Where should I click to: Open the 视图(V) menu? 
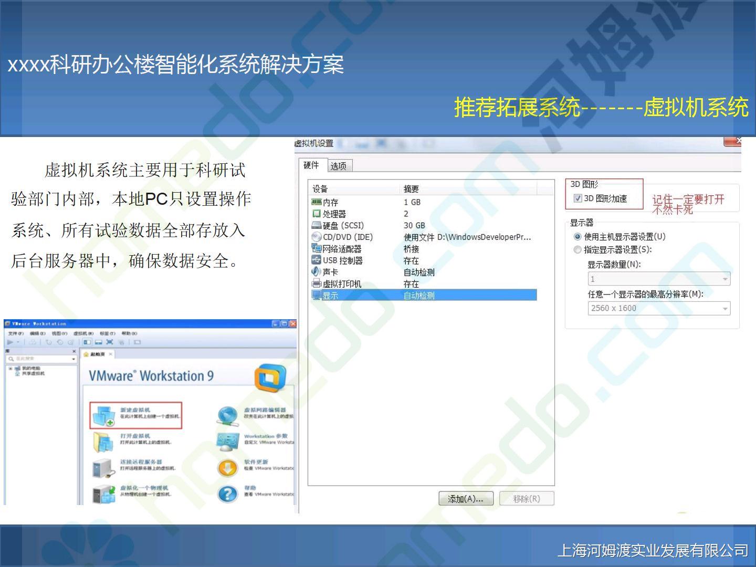tap(59, 333)
